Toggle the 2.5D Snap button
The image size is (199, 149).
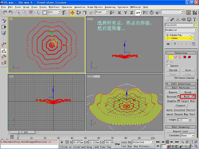(x=4, y=45)
